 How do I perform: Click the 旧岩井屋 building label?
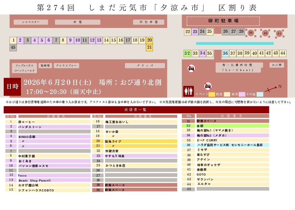(x=149, y=22)
